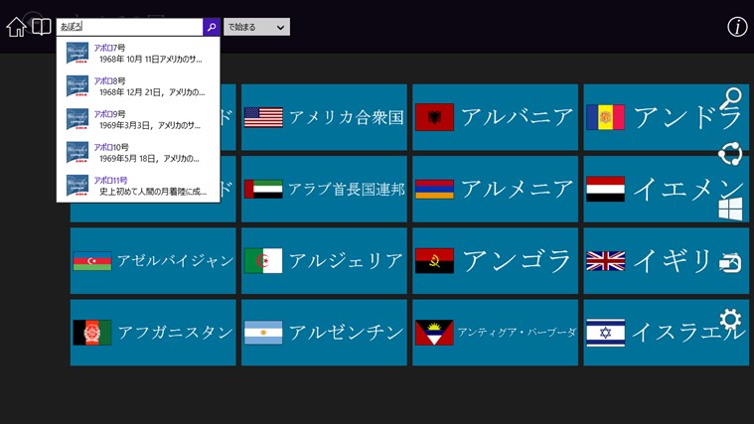Open the アンティグア・バーブーダ tile

click(495, 333)
